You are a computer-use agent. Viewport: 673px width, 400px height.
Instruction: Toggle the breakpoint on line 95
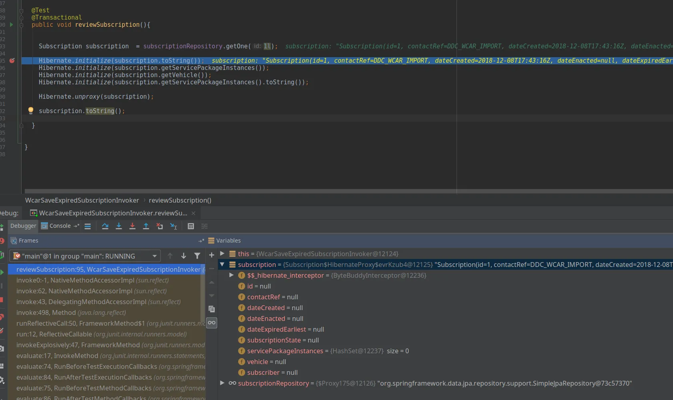click(12, 60)
